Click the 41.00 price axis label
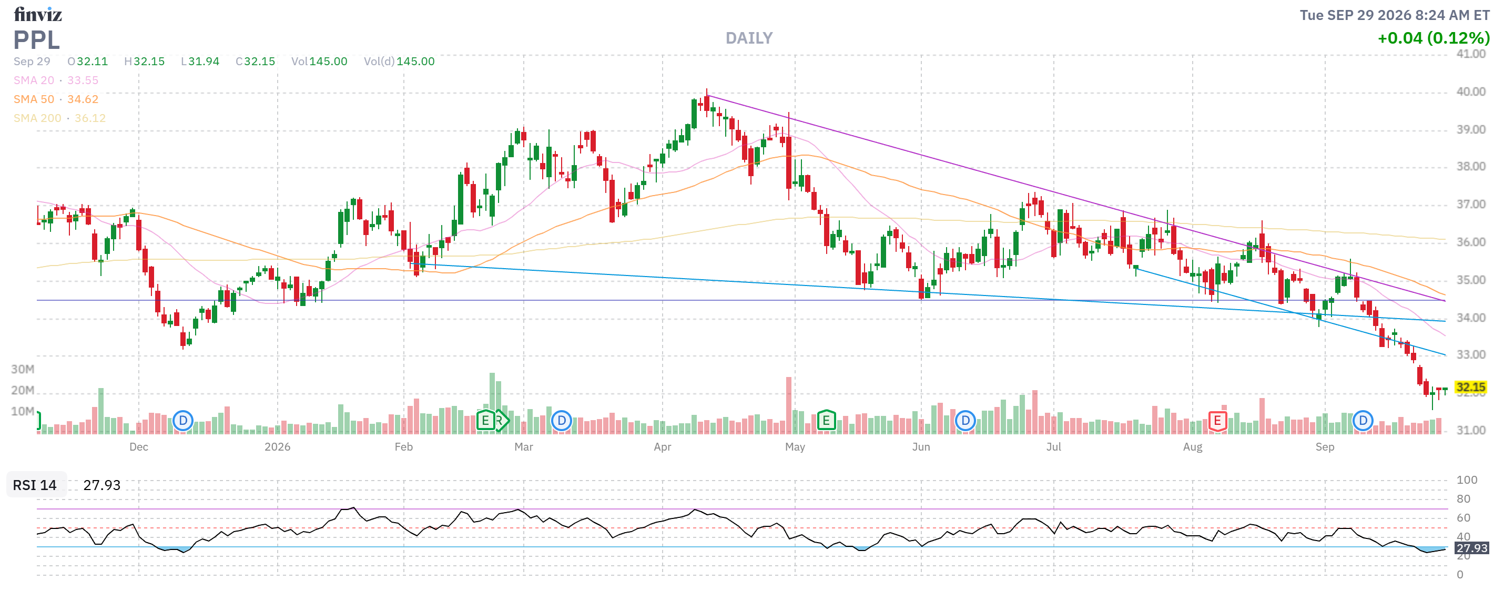The height and width of the screenshot is (591, 1504). (1471, 54)
